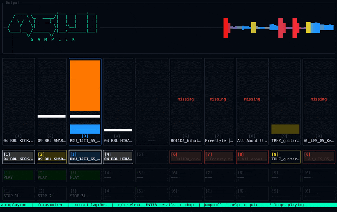The height and width of the screenshot is (212, 337).
Task: Select pad 9 labeled TRHZ_guitar
Action: 286,157
